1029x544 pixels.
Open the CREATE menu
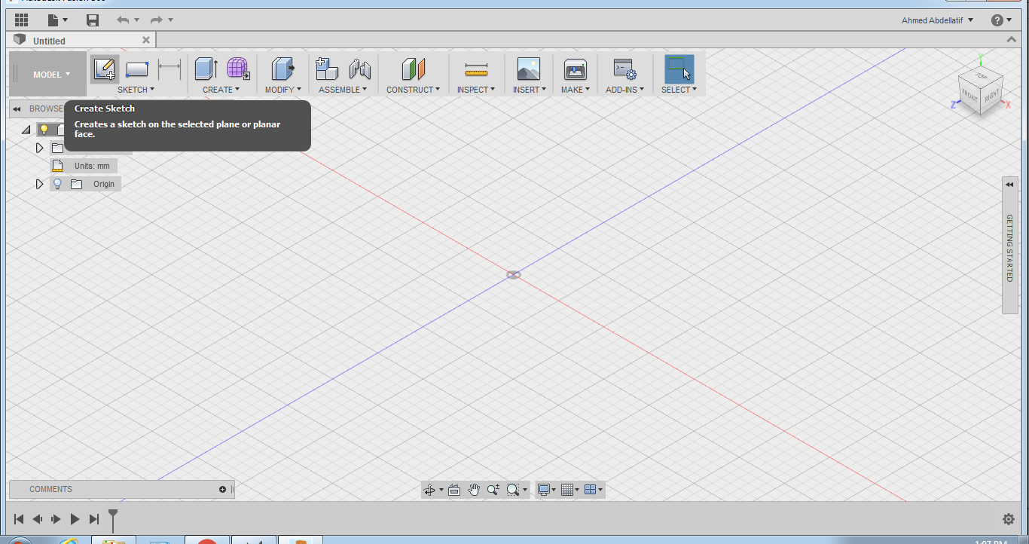point(221,90)
